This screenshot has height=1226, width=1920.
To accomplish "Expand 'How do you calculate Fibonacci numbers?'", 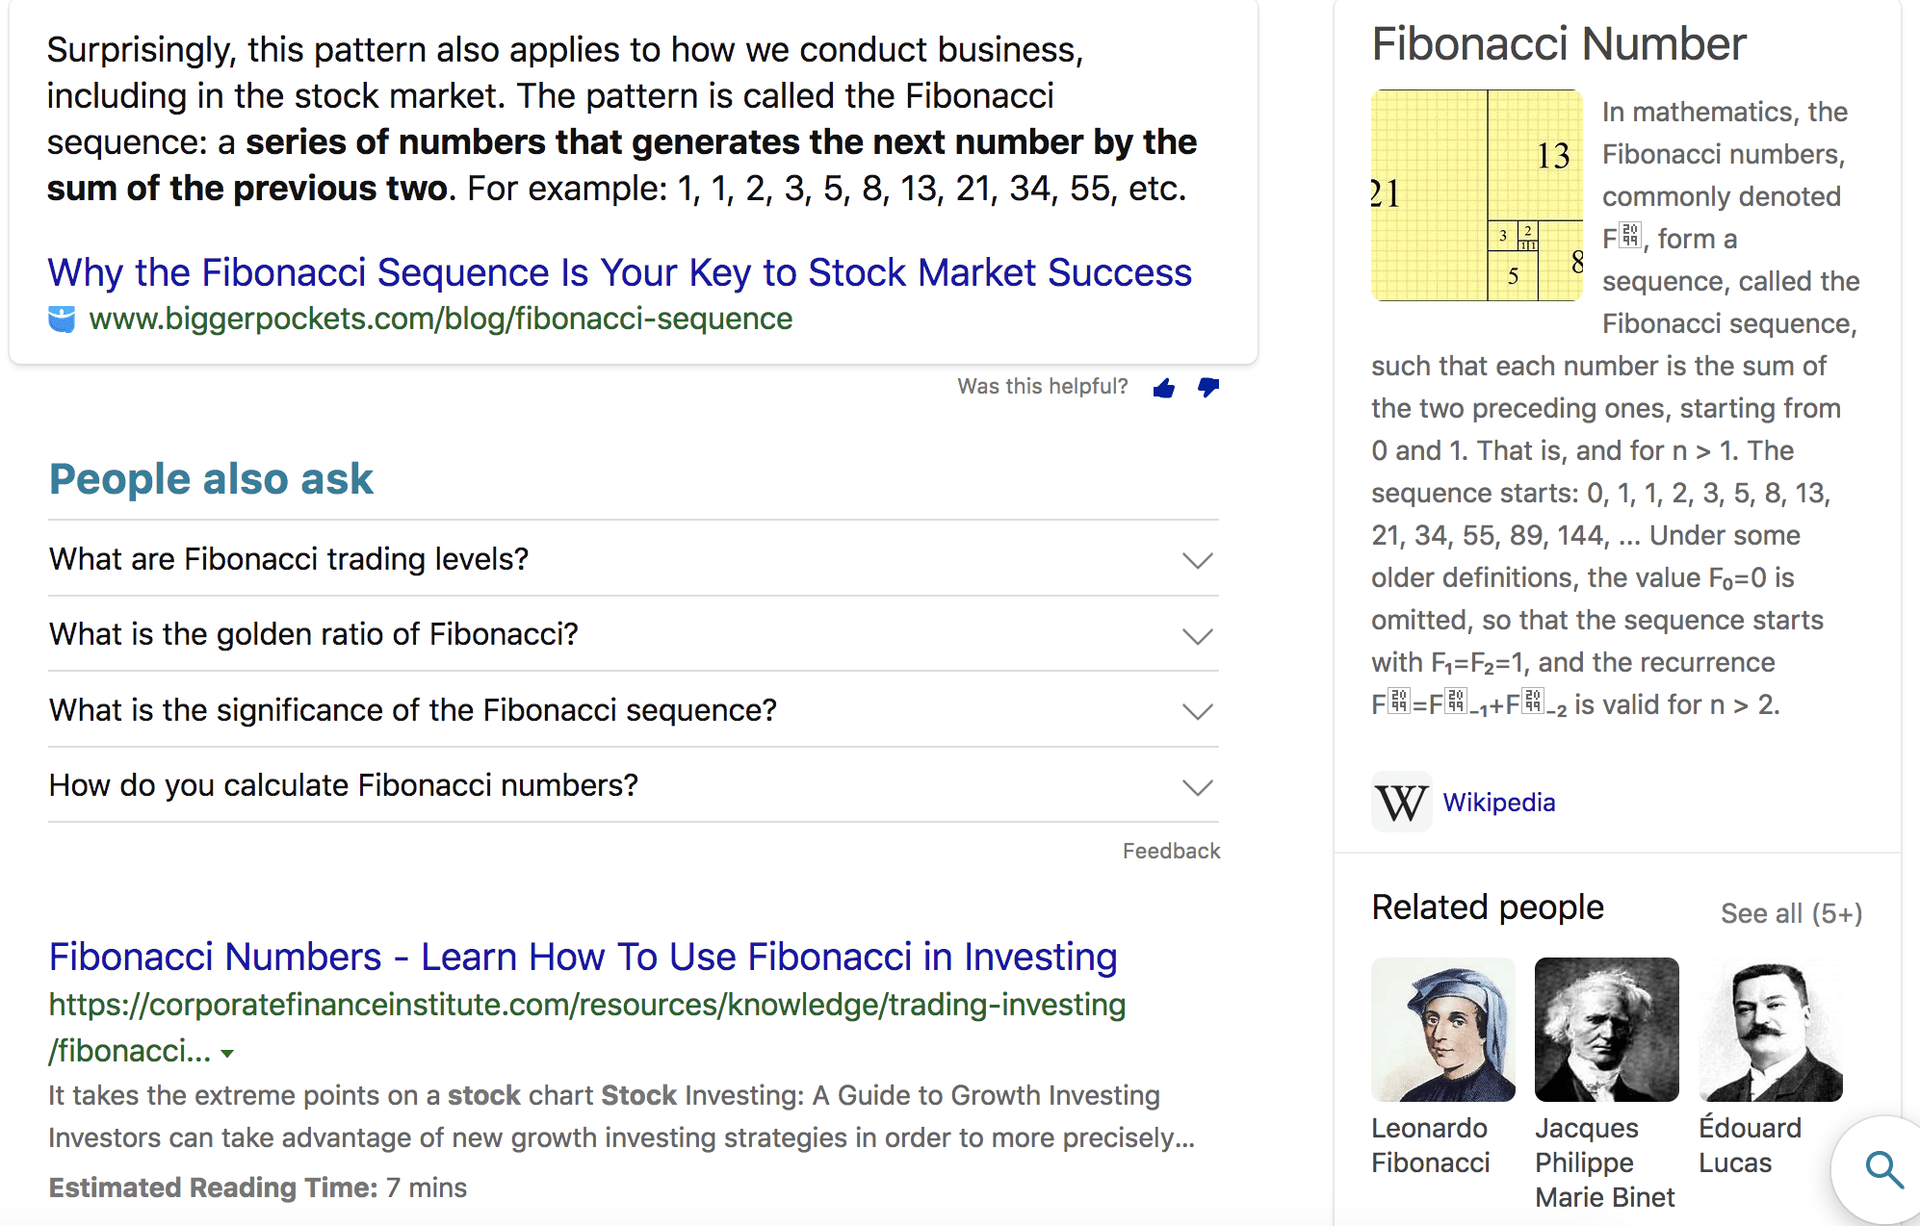I will pyautogui.click(x=1197, y=787).
